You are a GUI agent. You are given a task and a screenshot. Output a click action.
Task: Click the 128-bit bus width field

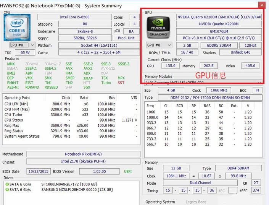click(x=251, y=46)
